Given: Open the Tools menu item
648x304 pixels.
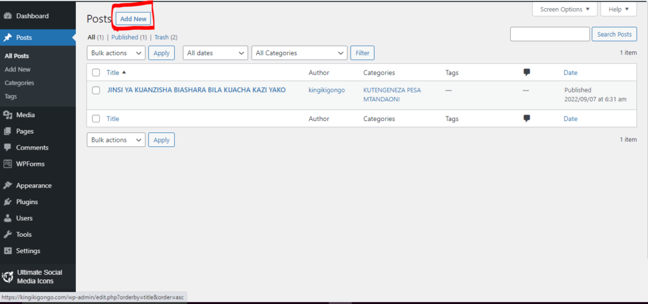Looking at the screenshot, I should (38, 234).
